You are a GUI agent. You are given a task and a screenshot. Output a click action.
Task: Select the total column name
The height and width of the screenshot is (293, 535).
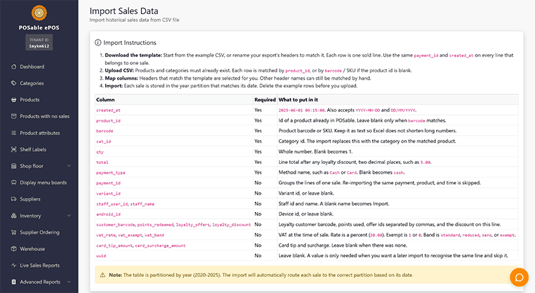click(102, 162)
